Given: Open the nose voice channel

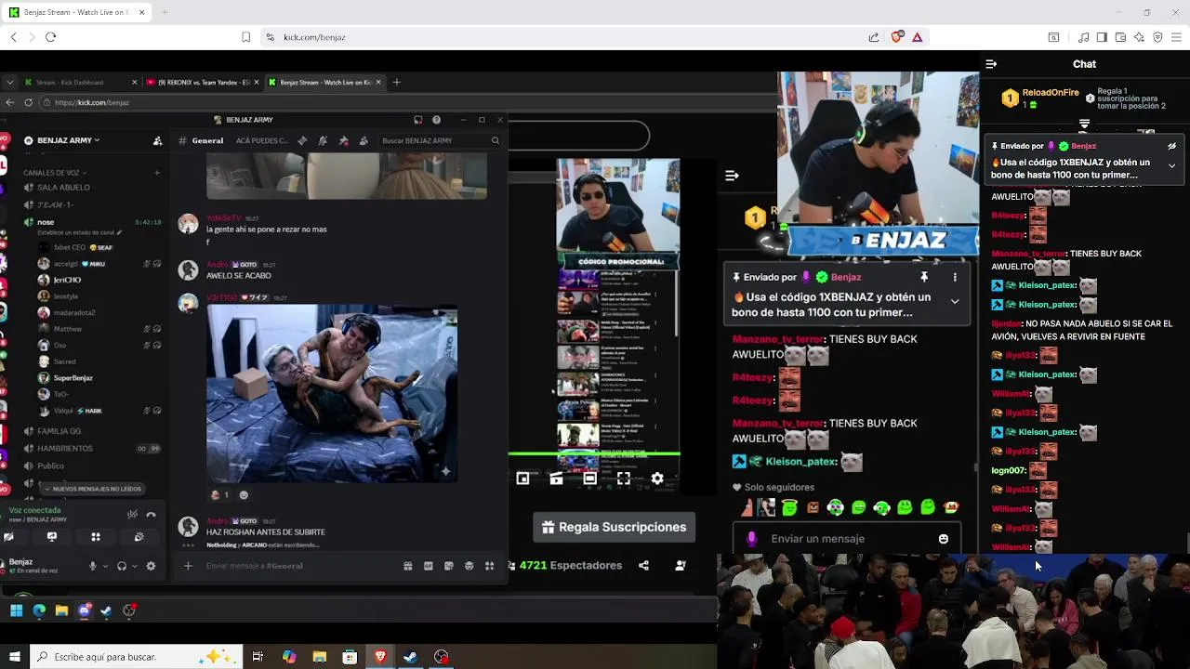Looking at the screenshot, I should 46,222.
